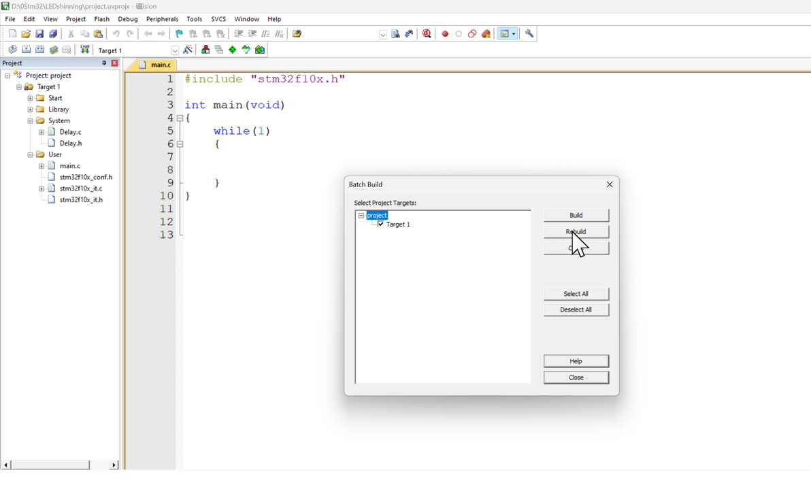
Task: Save the current file via floppy icon
Action: click(39, 33)
